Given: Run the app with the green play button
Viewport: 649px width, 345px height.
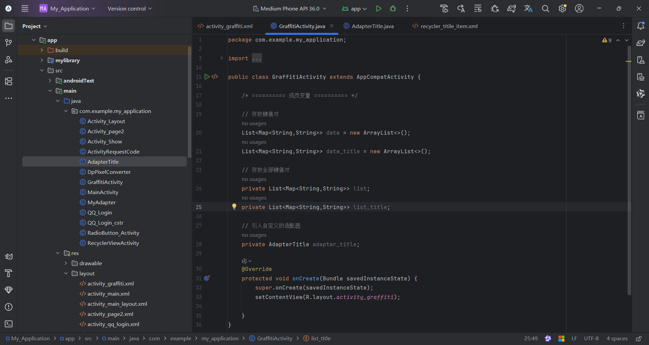Looking at the screenshot, I should [379, 8].
